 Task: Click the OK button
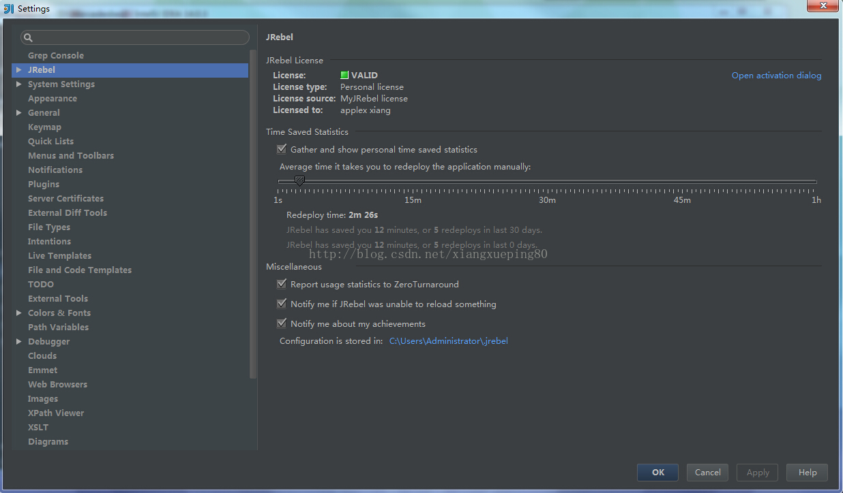(657, 473)
